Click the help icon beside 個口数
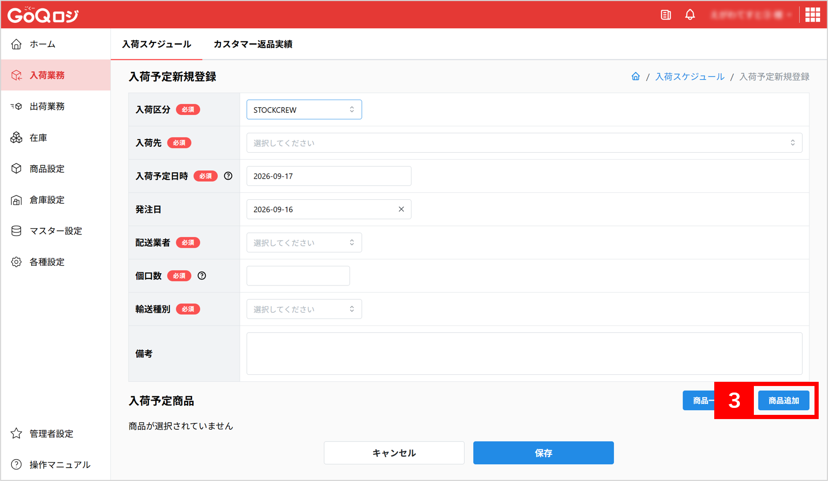 [x=202, y=276]
